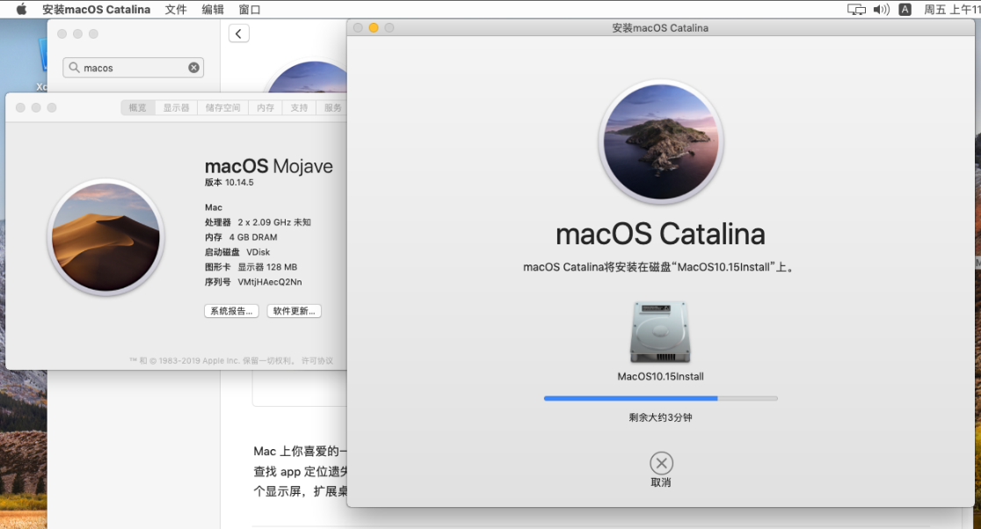Click the date and time in the menu bar

(x=952, y=10)
